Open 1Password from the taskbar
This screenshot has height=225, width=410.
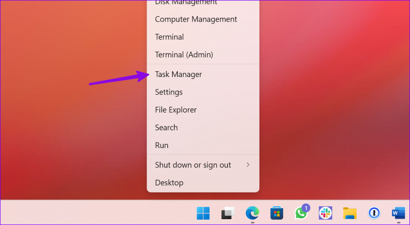pyautogui.click(x=374, y=213)
